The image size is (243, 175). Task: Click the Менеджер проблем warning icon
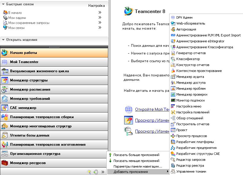point(173,89)
